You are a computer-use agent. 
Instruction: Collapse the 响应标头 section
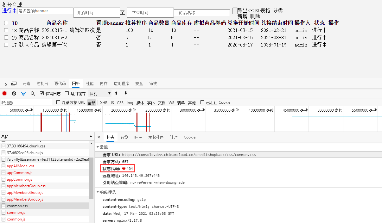[x=98, y=192]
